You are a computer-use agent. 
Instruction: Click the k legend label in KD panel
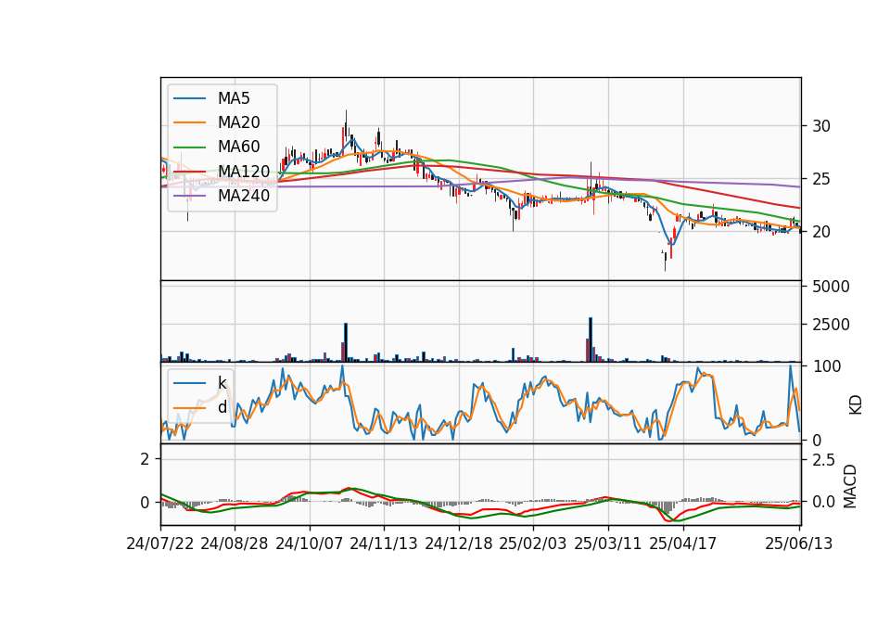click(x=222, y=382)
